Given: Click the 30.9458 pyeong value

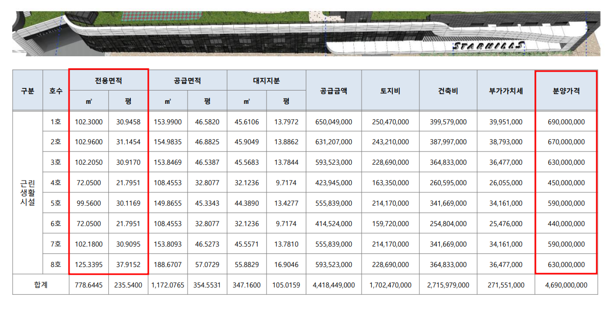Looking at the screenshot, I should click(128, 122).
